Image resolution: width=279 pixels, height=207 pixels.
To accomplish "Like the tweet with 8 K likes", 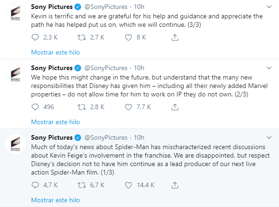I will click(128, 38).
